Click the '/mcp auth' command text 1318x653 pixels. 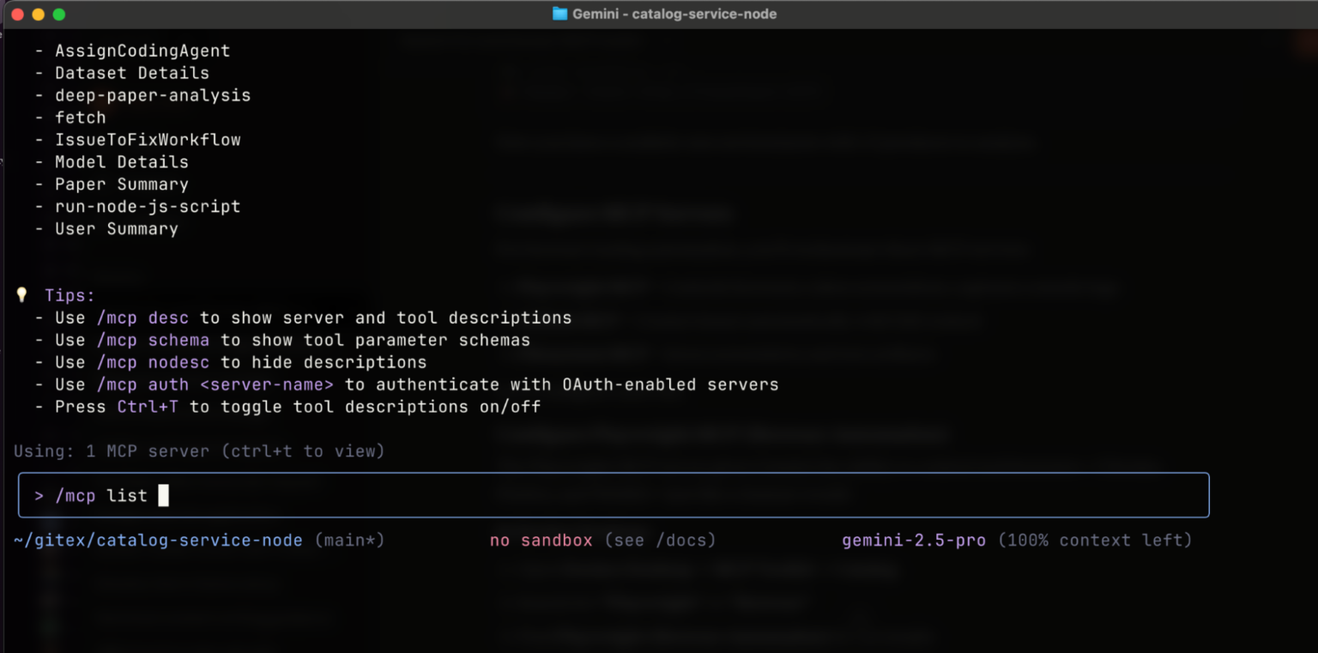click(x=142, y=384)
